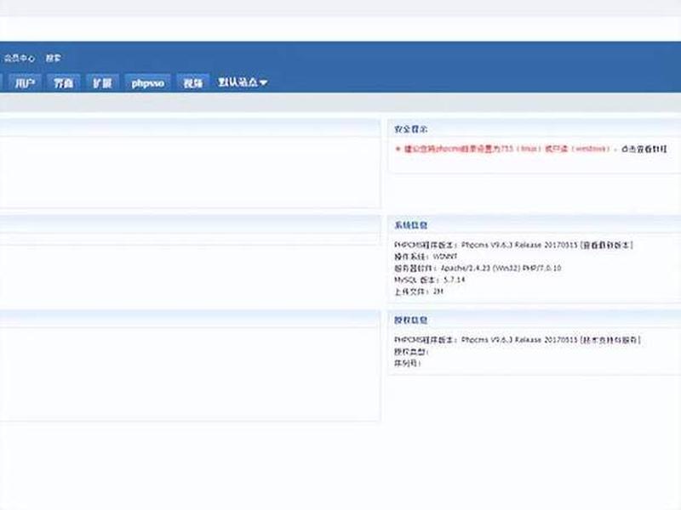The height and width of the screenshot is (510, 681).
Task: Click the Apache/2.4.23 server software line
Action: [x=478, y=268]
